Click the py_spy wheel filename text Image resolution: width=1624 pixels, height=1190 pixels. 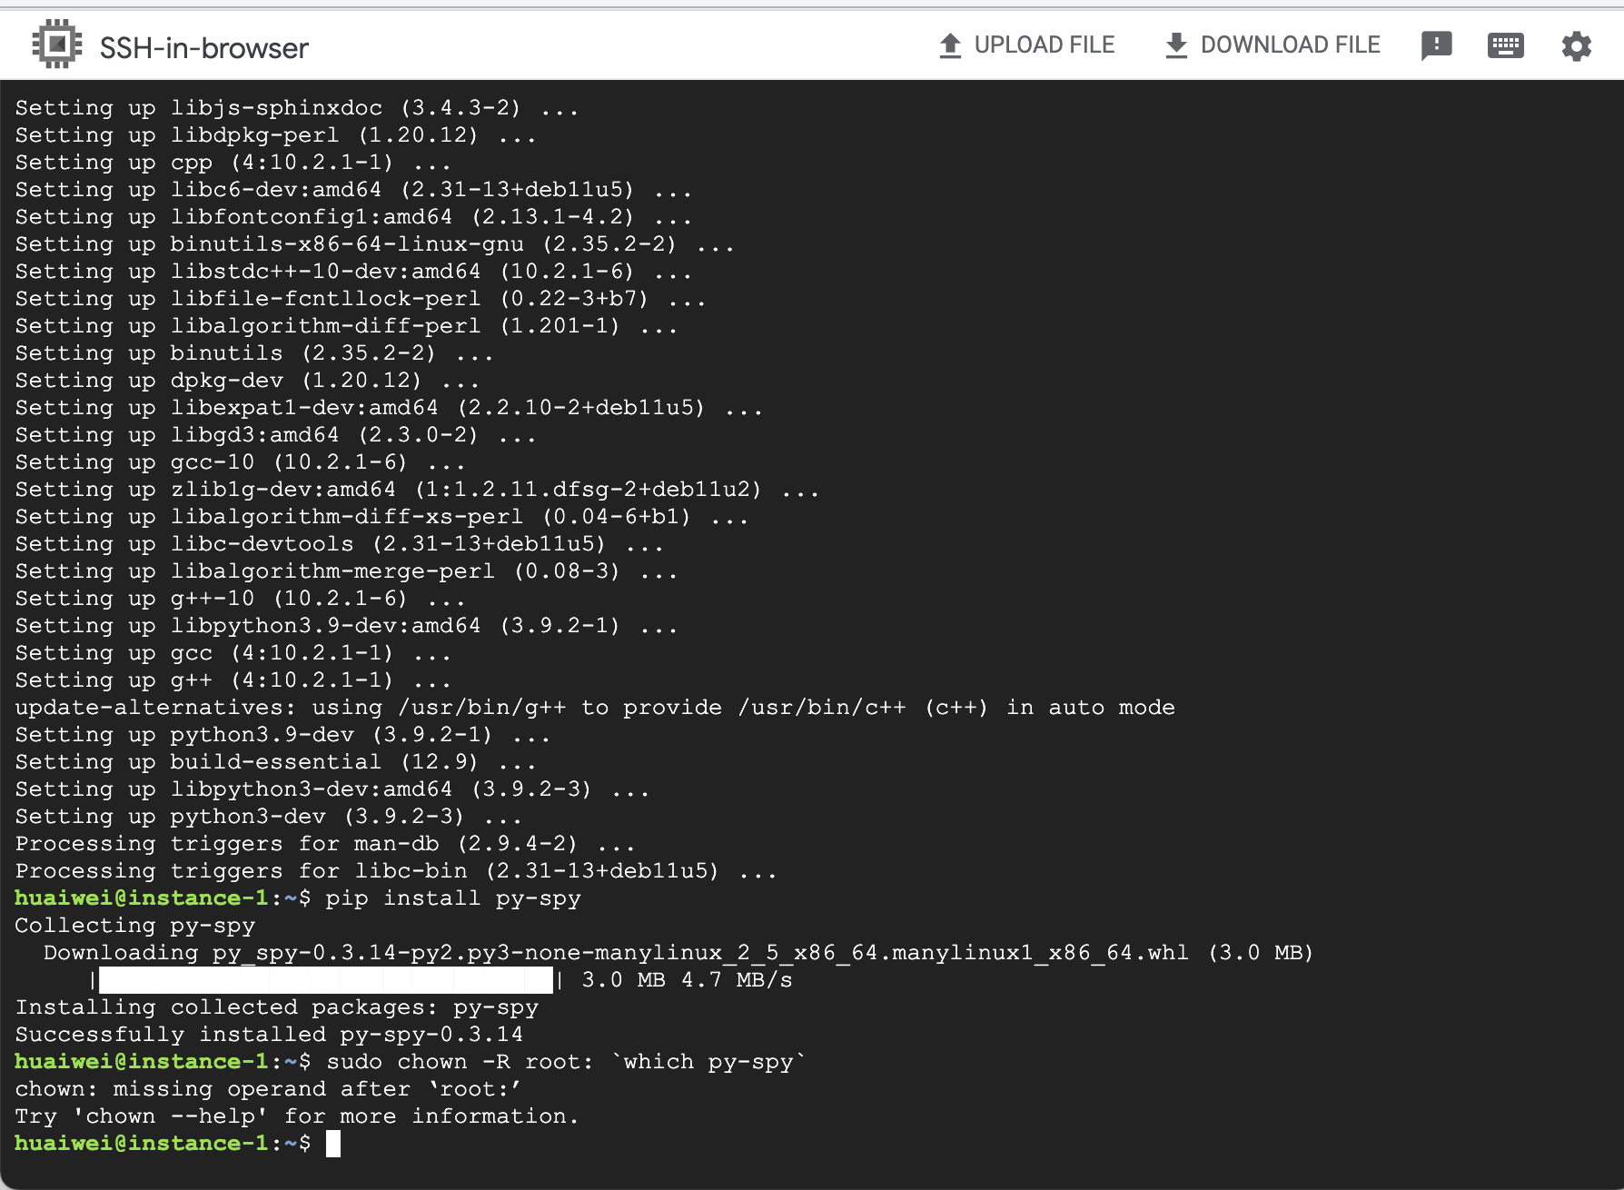pyautogui.click(x=699, y=952)
